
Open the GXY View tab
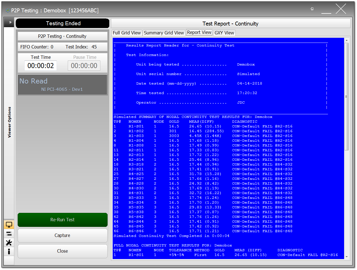[224, 33]
